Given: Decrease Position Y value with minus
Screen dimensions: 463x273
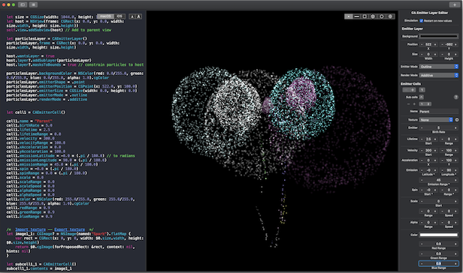Looking at the screenshot, I should (x=442, y=44).
